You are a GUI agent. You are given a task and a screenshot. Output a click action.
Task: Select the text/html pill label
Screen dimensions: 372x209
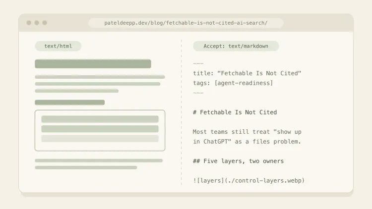58,46
